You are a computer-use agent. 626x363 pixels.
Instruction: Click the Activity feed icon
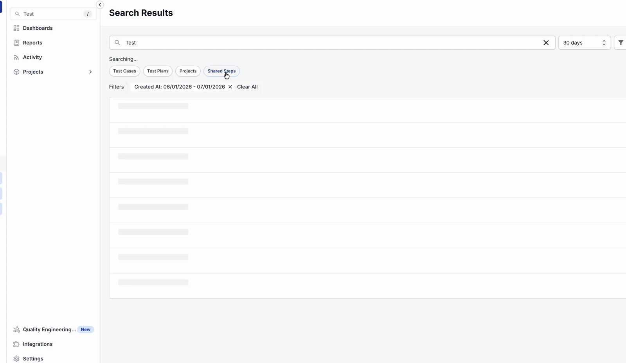16,57
